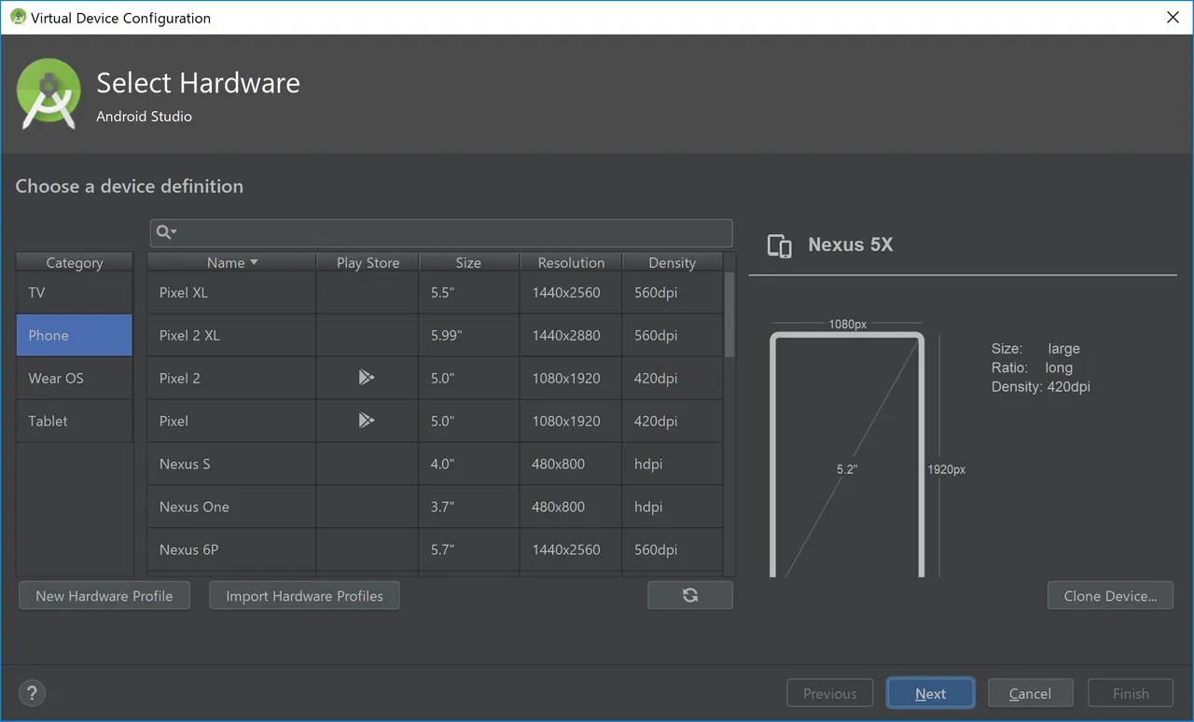Click the 5.99" size cell
The width and height of the screenshot is (1194, 722).
[x=469, y=335]
